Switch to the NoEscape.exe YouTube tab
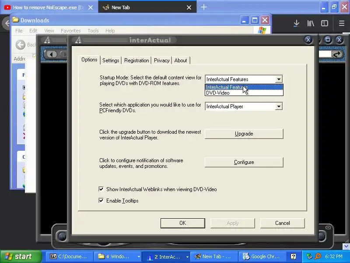Screen dimensions: 350x263 [x=49, y=7]
